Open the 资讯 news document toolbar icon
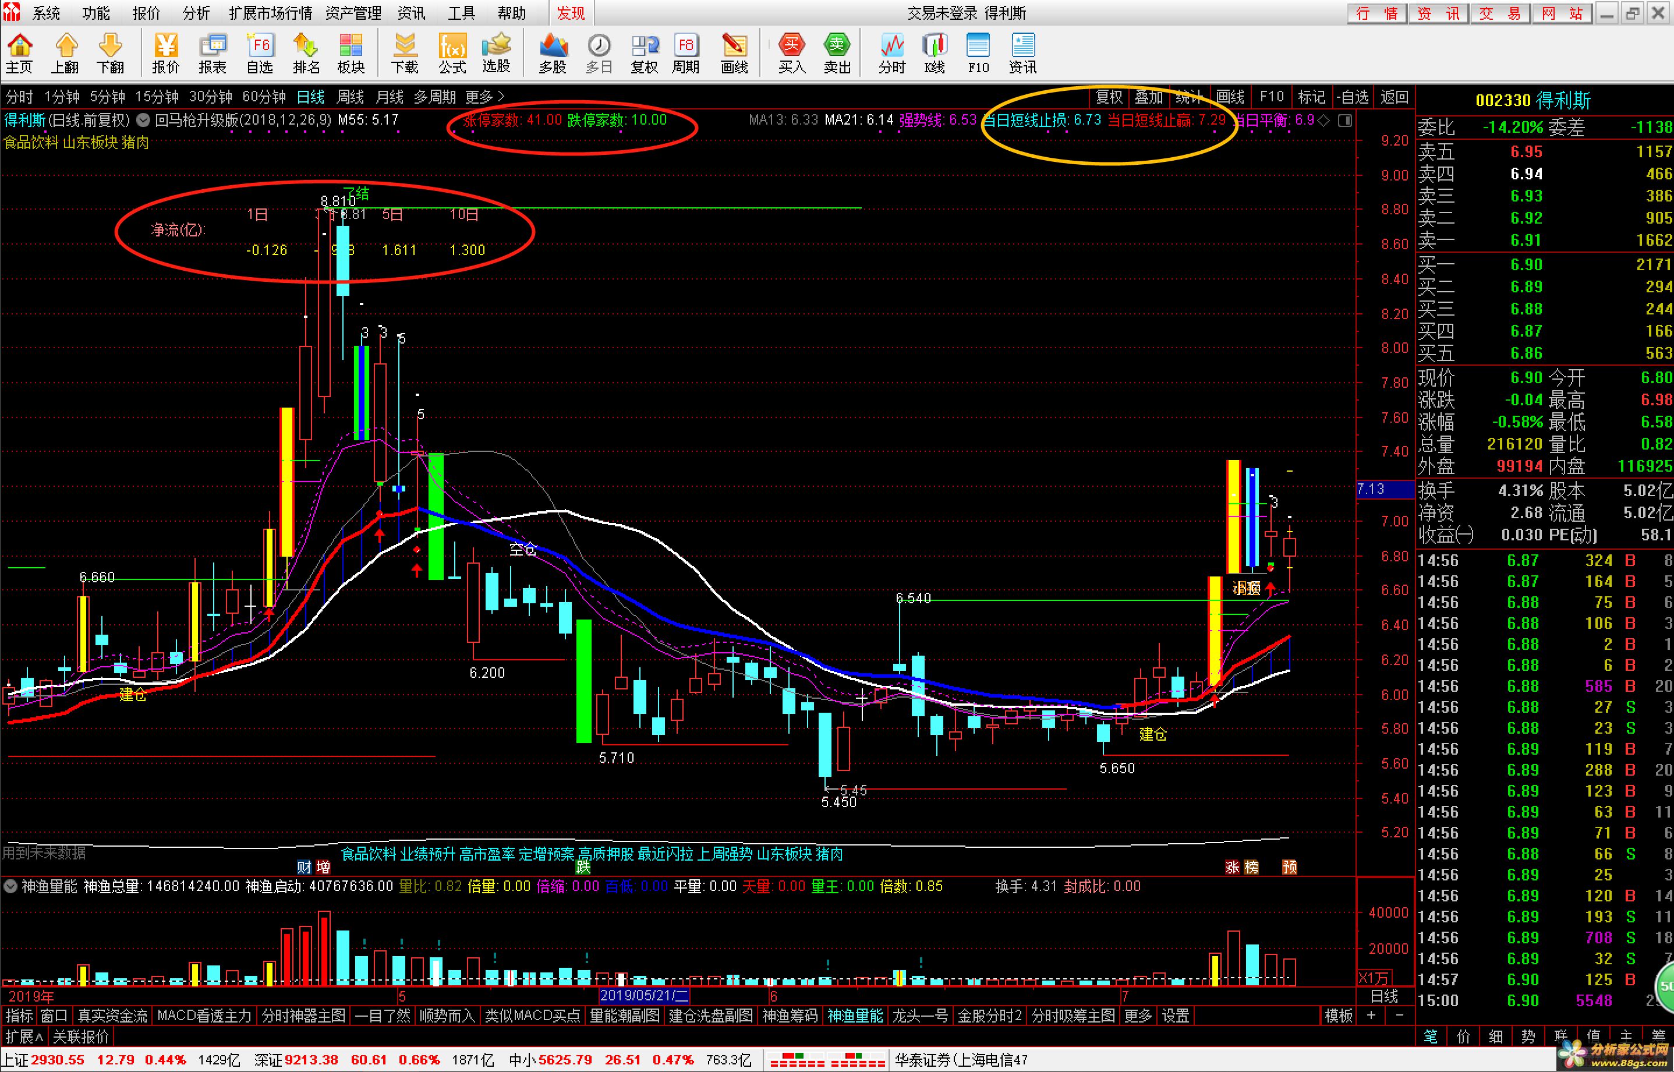The width and height of the screenshot is (1674, 1072). click(1022, 53)
